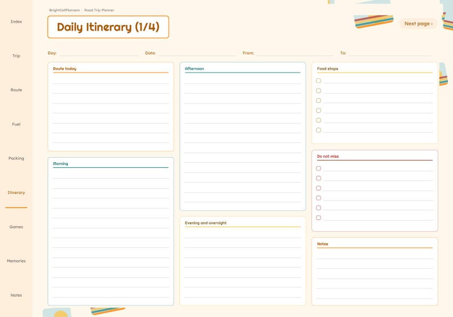Screen dimensions: 453x317
Task: Tick the fourth Do not miss checkbox
Action: tap(318, 198)
